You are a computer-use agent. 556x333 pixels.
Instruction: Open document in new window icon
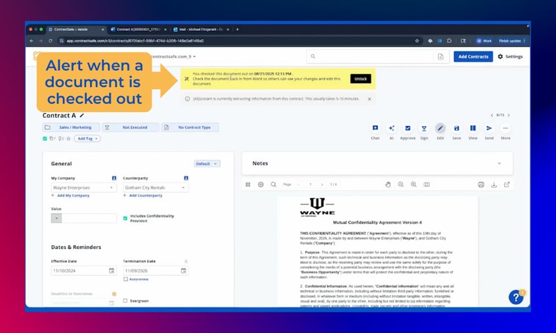(x=507, y=185)
